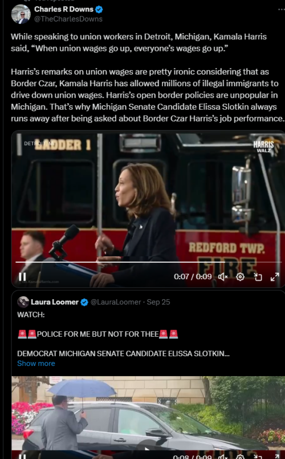Pause the Harris speech video
Screen dimensions: 285x459
[x=22, y=277]
